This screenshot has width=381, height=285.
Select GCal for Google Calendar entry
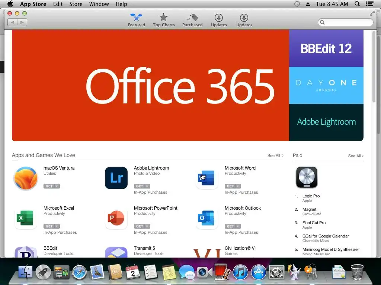pos(326,236)
